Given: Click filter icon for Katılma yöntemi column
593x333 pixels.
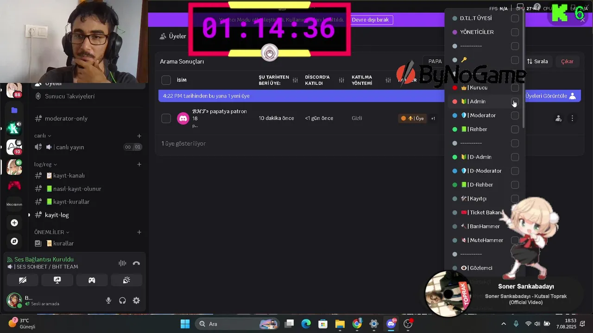Looking at the screenshot, I should pos(388,80).
